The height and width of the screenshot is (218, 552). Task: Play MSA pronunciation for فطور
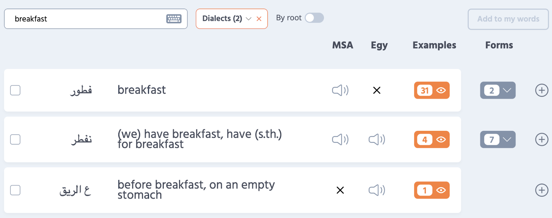340,90
